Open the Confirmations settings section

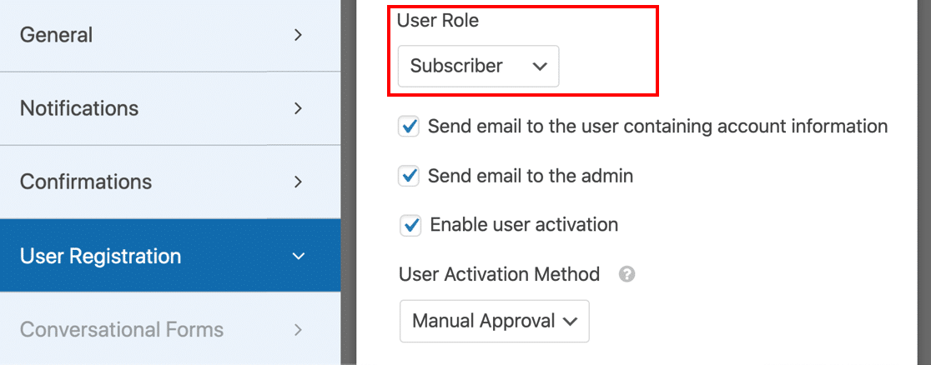pyautogui.click(x=170, y=182)
